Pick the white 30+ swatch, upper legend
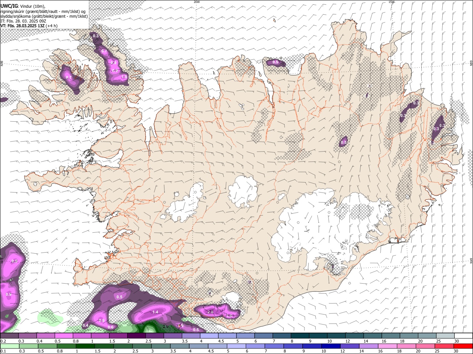The image size is (473, 354). click(x=464, y=336)
